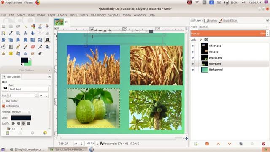Image resolution: width=270 pixels, height=152 pixels.
Task: Toggle Lock pixels for the layer
Action: (200, 40)
